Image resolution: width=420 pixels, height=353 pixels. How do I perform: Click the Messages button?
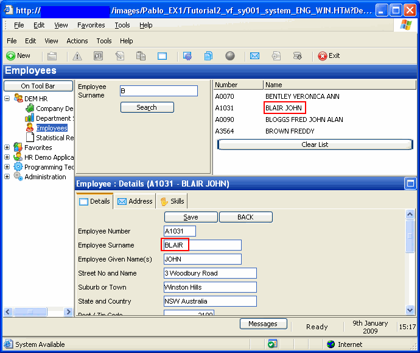point(264,324)
